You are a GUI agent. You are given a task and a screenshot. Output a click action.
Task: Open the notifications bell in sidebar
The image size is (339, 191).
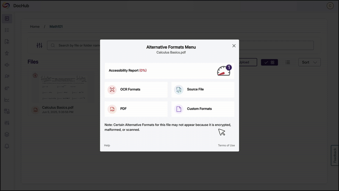[x=7, y=146]
